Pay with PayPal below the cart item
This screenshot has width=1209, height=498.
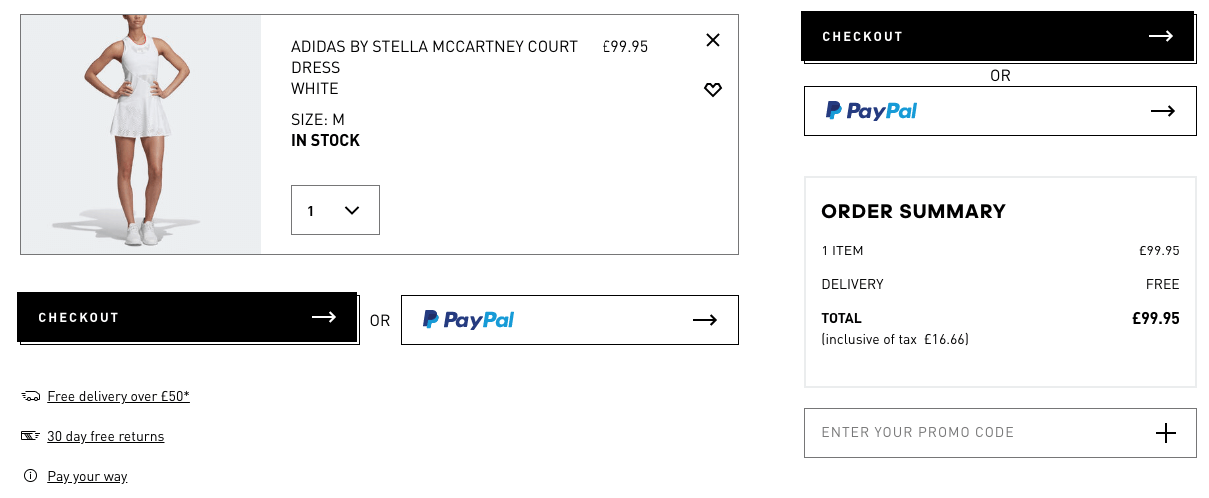(570, 320)
